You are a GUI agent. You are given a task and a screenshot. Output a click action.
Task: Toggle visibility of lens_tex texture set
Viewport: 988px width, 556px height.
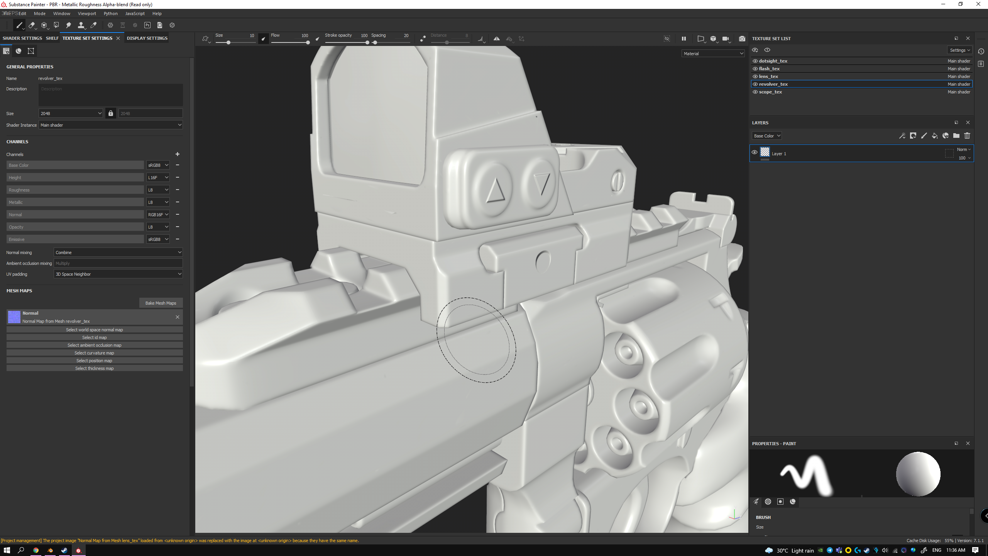tap(755, 76)
